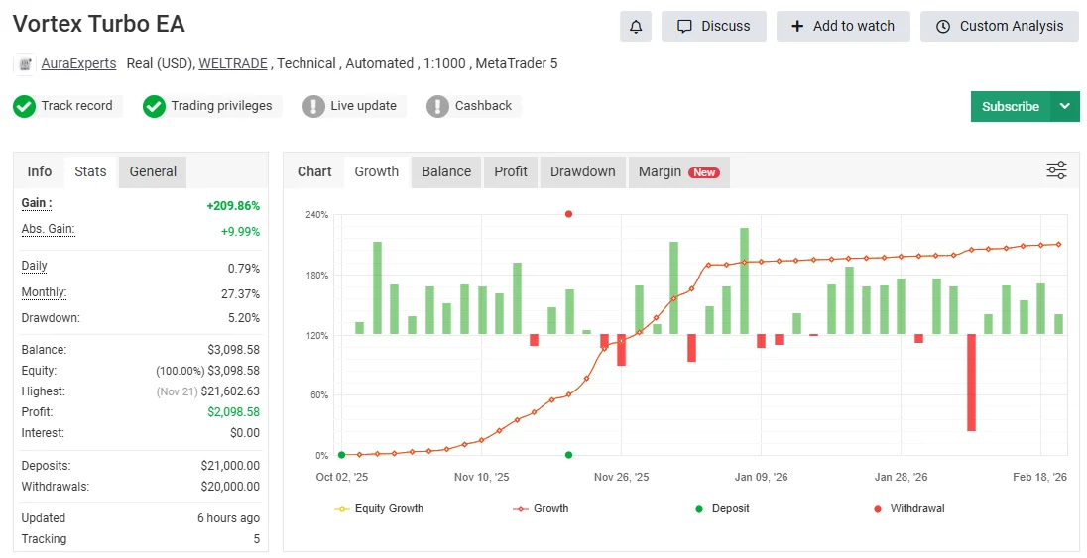This screenshot has height=558, width=1087.
Task: Click the bell notification icon
Action: pyautogui.click(x=636, y=26)
